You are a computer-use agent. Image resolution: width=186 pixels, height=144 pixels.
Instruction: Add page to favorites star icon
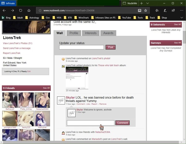[146, 10]
